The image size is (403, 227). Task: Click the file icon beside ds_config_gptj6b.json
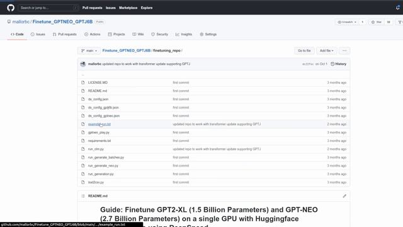click(x=82, y=107)
